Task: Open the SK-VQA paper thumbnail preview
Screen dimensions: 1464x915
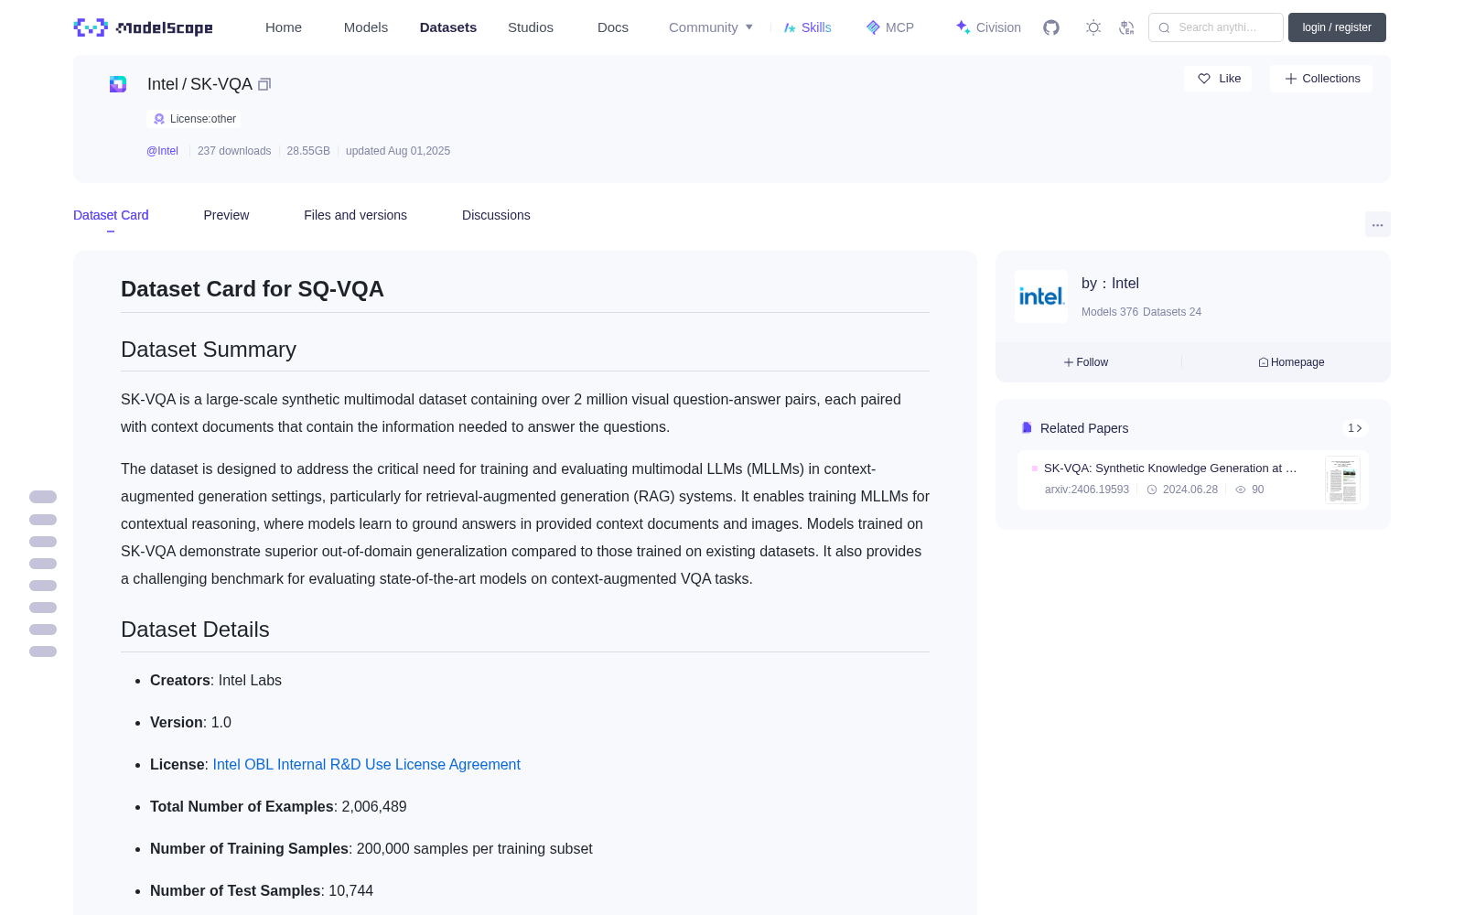Action: tap(1342, 479)
